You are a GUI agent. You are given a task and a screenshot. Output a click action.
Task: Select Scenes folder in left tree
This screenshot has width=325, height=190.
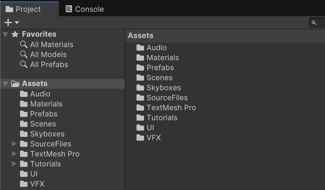[38, 124]
